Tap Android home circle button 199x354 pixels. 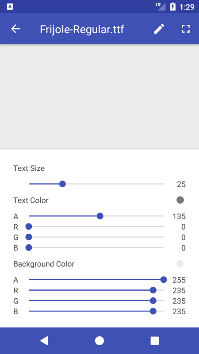(x=99, y=340)
